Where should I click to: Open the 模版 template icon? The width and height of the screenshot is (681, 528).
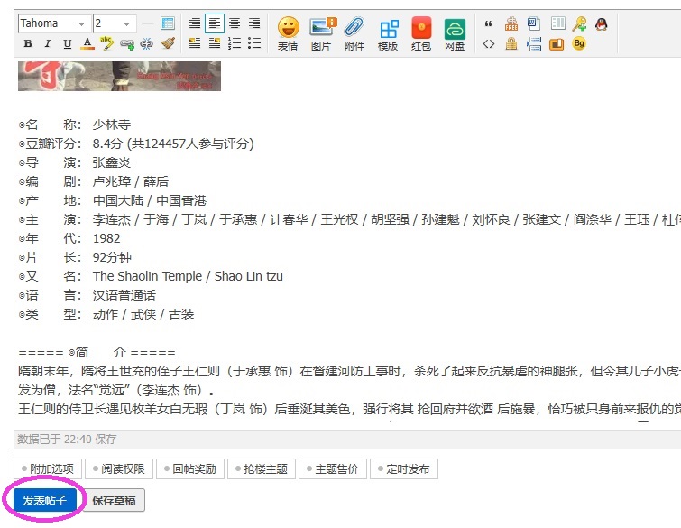click(x=388, y=33)
